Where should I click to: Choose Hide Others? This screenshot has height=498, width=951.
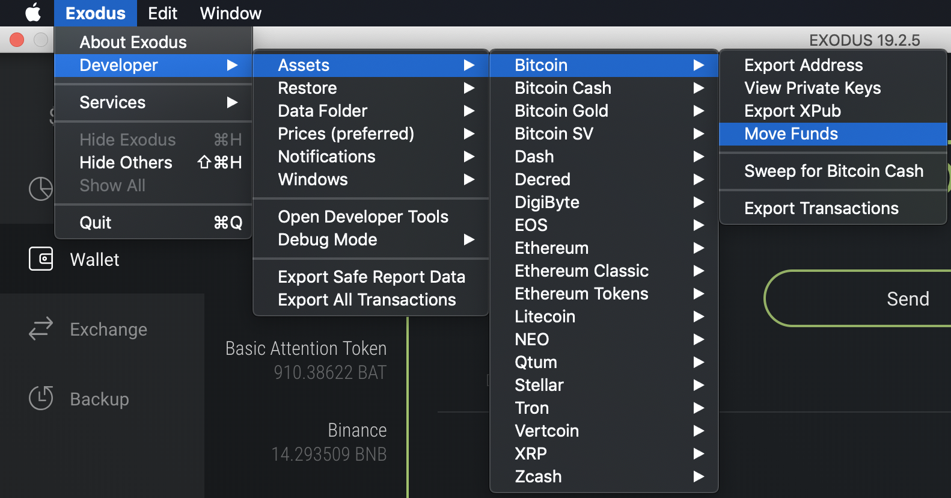[153, 162]
